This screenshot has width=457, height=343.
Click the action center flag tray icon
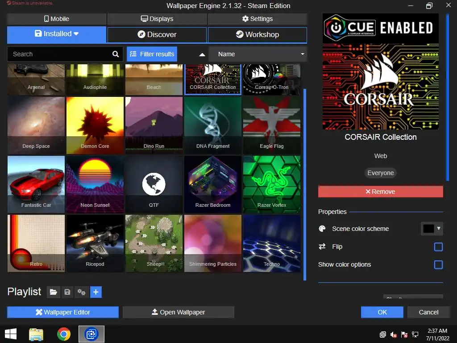pyautogui.click(x=404, y=335)
